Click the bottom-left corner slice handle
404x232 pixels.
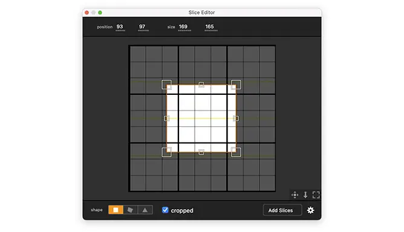[x=166, y=152]
